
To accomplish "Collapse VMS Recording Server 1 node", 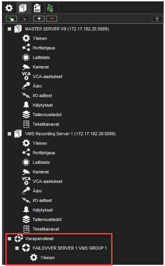I will (9, 134).
